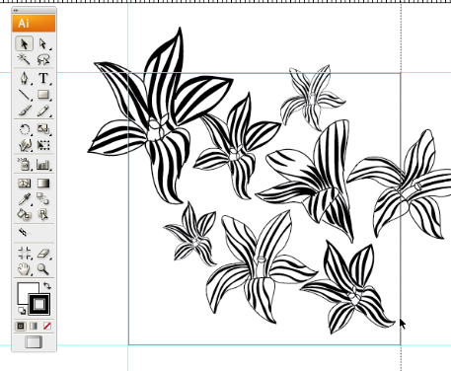
Task: Pick the Paintbrush tool
Action: 24,111
